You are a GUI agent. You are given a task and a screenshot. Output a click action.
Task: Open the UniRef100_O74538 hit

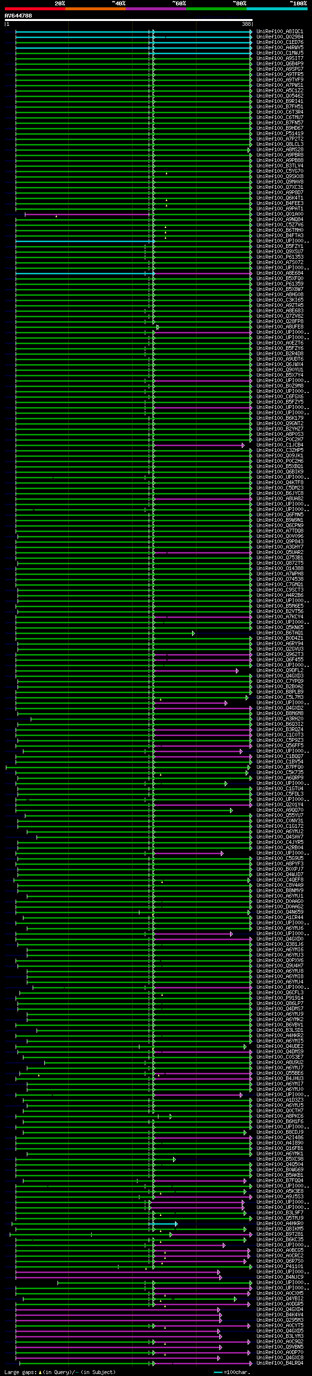279,579
